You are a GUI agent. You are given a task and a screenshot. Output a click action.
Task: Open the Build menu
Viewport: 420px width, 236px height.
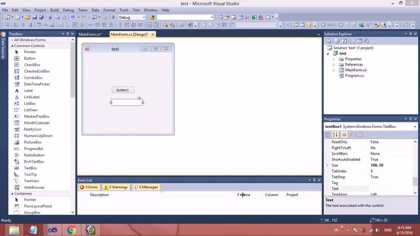pos(54,10)
